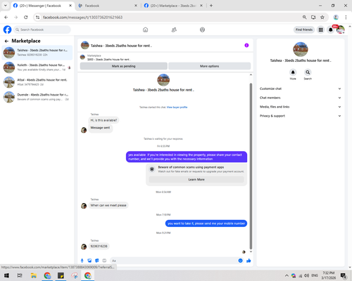Viewport: 352px width, 281px height.
Task: Open Windows notification center icon
Action: tap(344, 275)
